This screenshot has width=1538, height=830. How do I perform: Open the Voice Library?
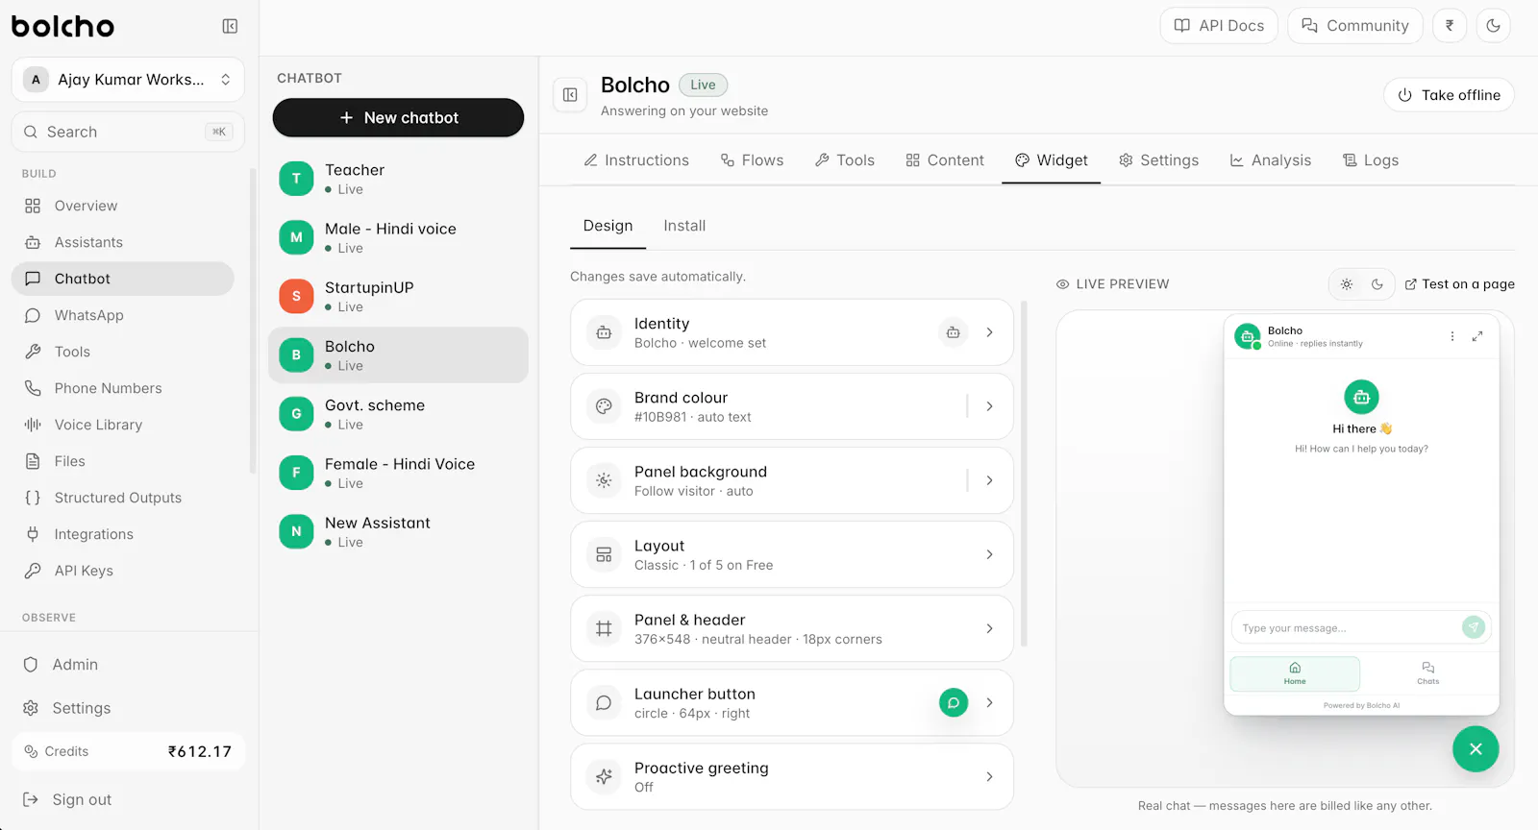(122, 425)
